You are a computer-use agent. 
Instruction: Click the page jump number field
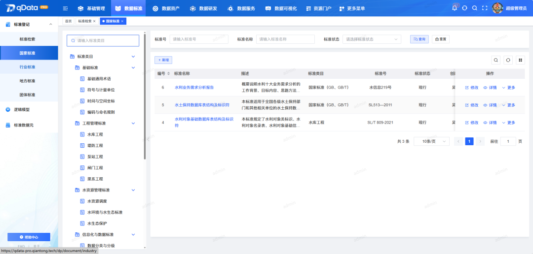click(508, 141)
